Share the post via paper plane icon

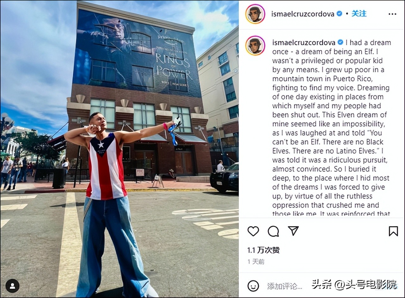[293, 231]
